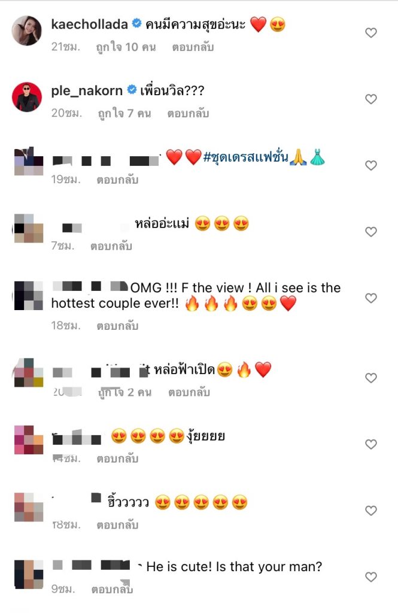Tap heart icon beside #ชุดเดรสแฟชั่น comment
398x613 pixels.
click(370, 165)
